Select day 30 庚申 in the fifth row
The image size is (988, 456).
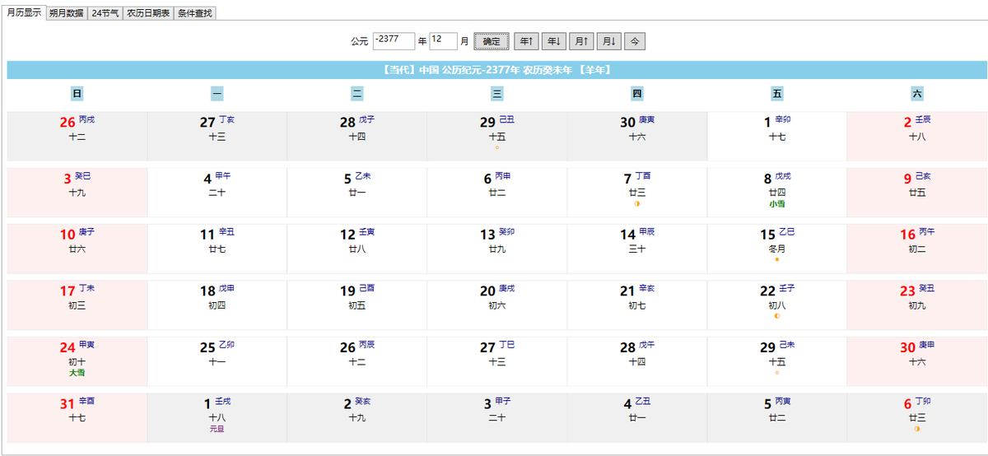pos(917,361)
